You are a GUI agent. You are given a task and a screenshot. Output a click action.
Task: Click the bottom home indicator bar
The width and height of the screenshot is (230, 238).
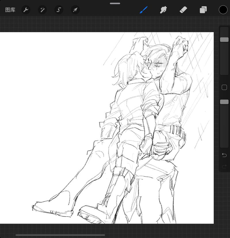tap(60, 235)
